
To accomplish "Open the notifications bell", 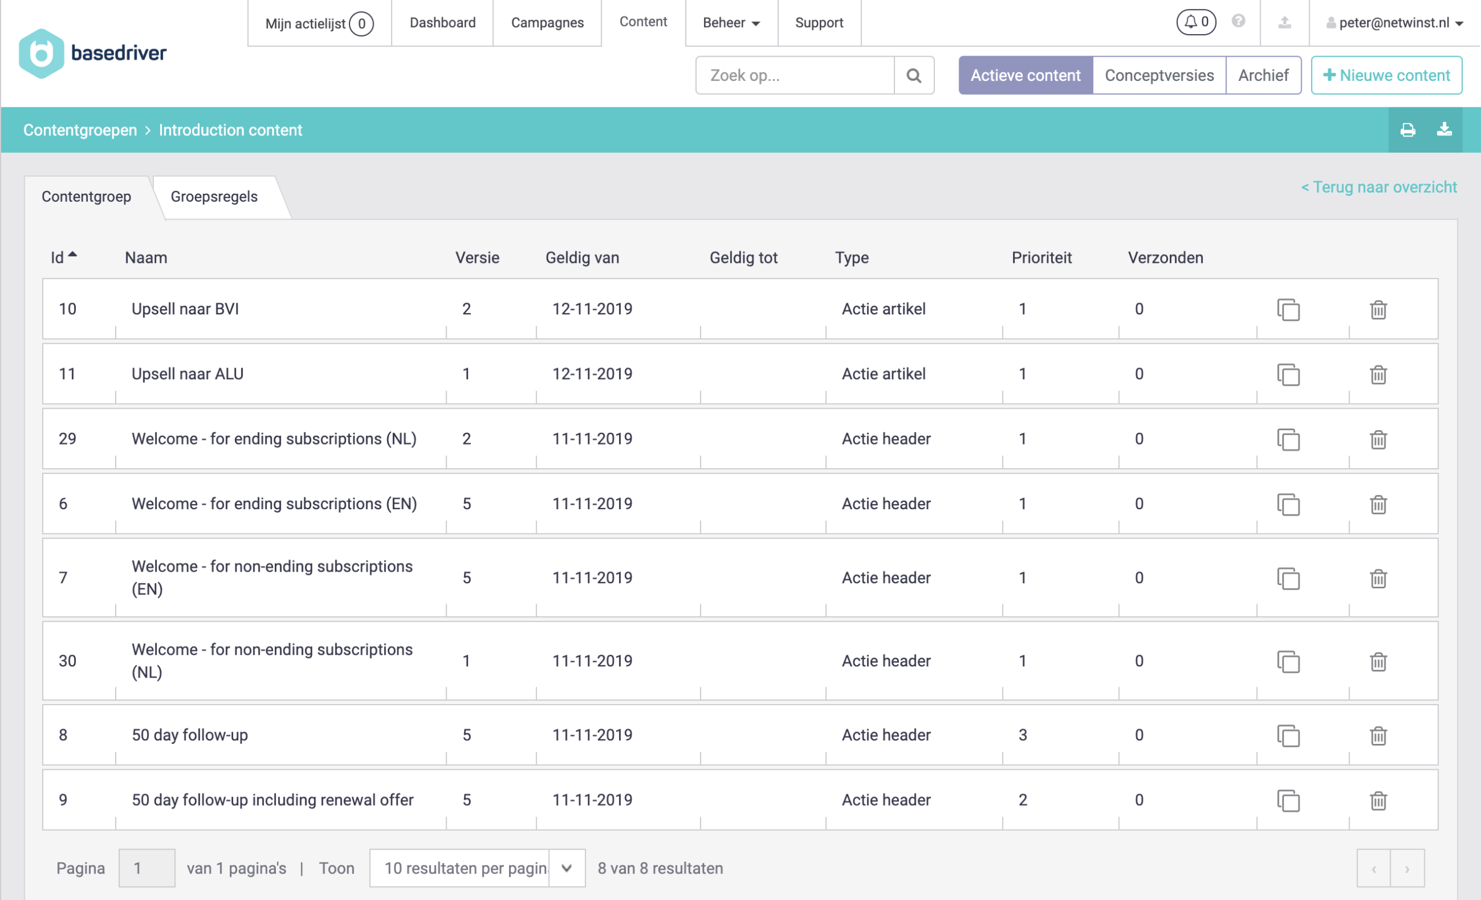I will pyautogui.click(x=1196, y=22).
